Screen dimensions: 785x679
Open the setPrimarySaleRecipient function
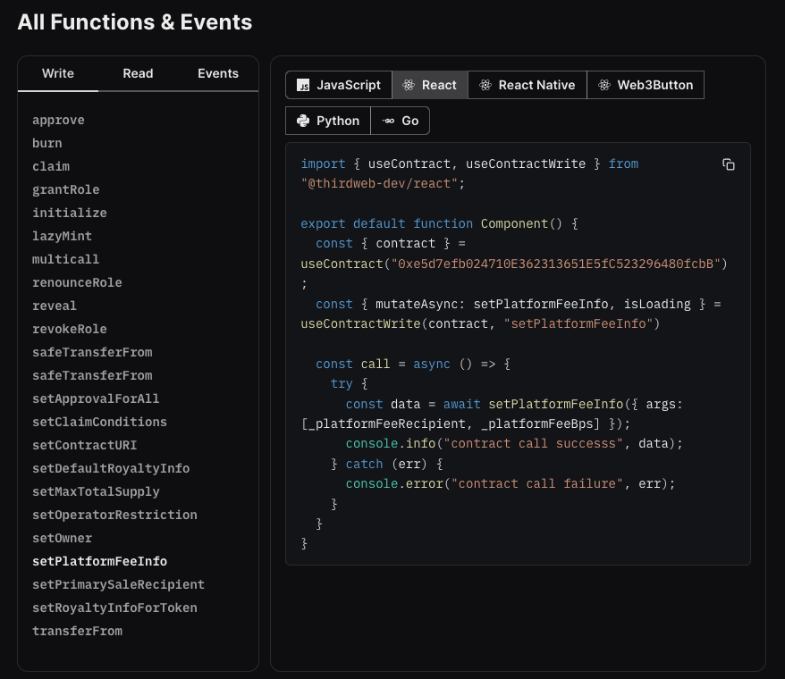click(x=119, y=584)
